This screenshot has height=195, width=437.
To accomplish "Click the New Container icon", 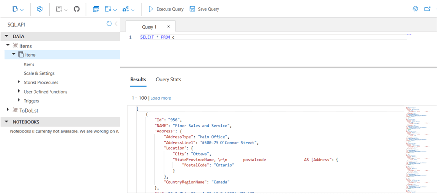I will point(15,9).
